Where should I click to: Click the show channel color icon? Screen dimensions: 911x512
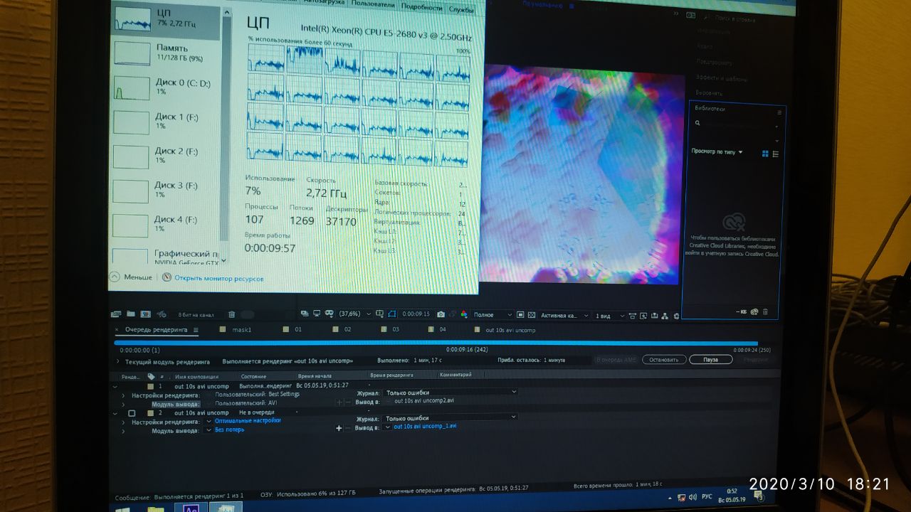[x=463, y=314]
